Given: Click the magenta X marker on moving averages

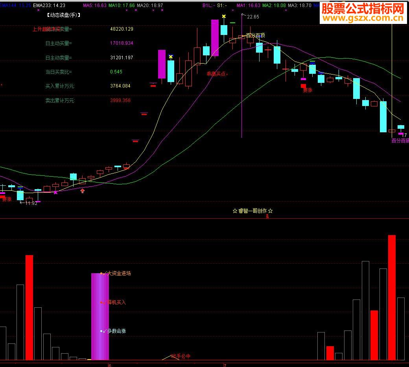Looking at the screenshot, I should [55, 193].
